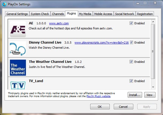163x115 pixels.
Task: Open the System Check tab
Action: click(40, 14)
